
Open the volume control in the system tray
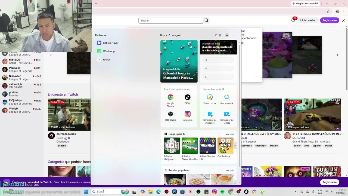[331, 192]
